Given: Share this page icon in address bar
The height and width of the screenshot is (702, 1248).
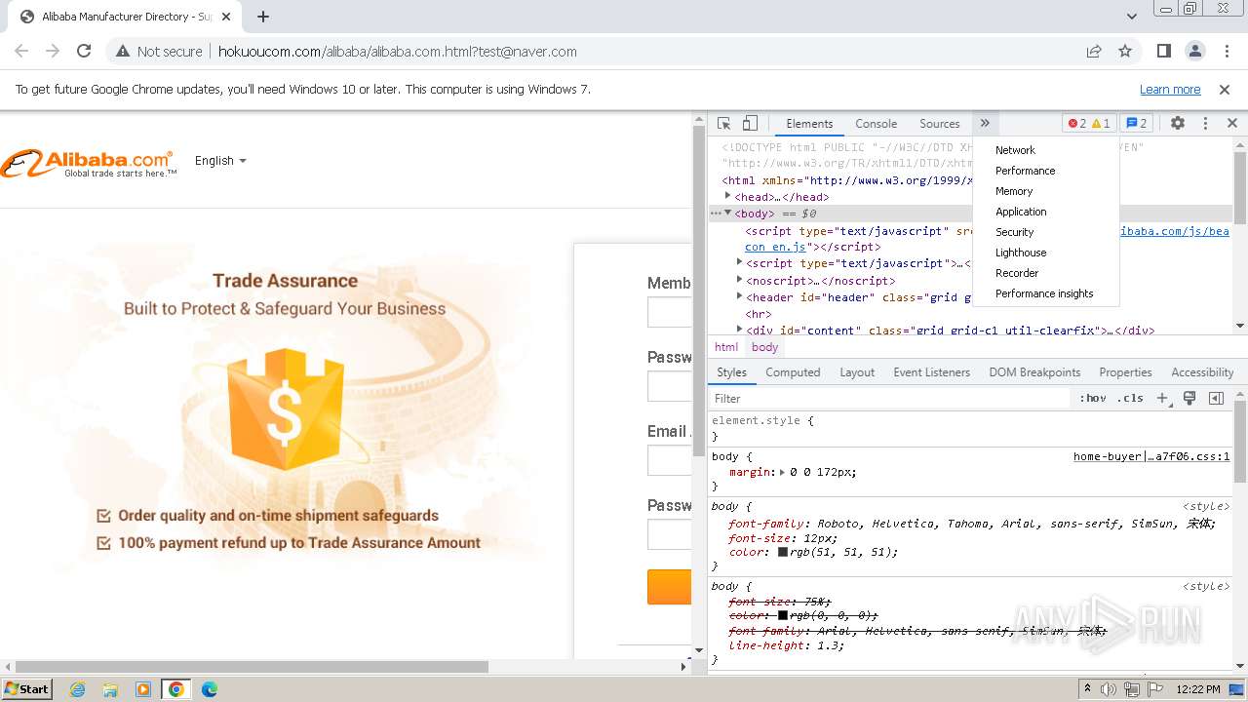Looking at the screenshot, I should coord(1094,52).
